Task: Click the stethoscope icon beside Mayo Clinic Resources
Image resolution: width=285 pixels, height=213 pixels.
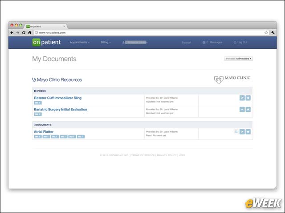Action: click(34, 80)
